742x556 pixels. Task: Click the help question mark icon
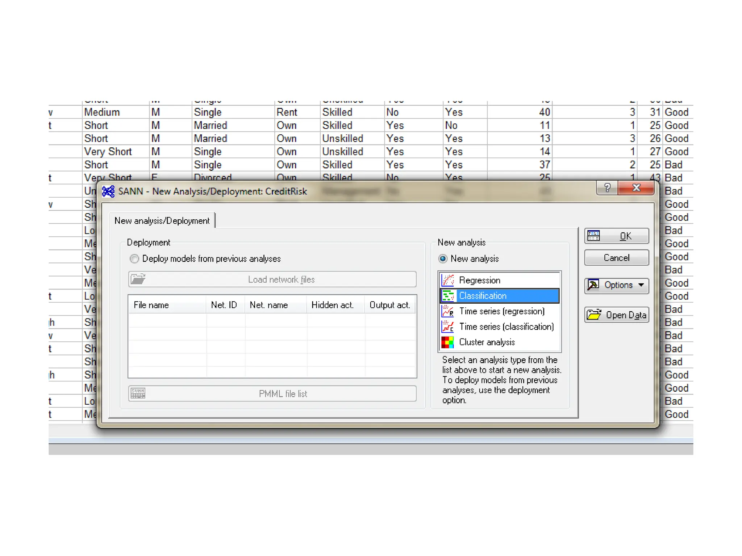[607, 188]
